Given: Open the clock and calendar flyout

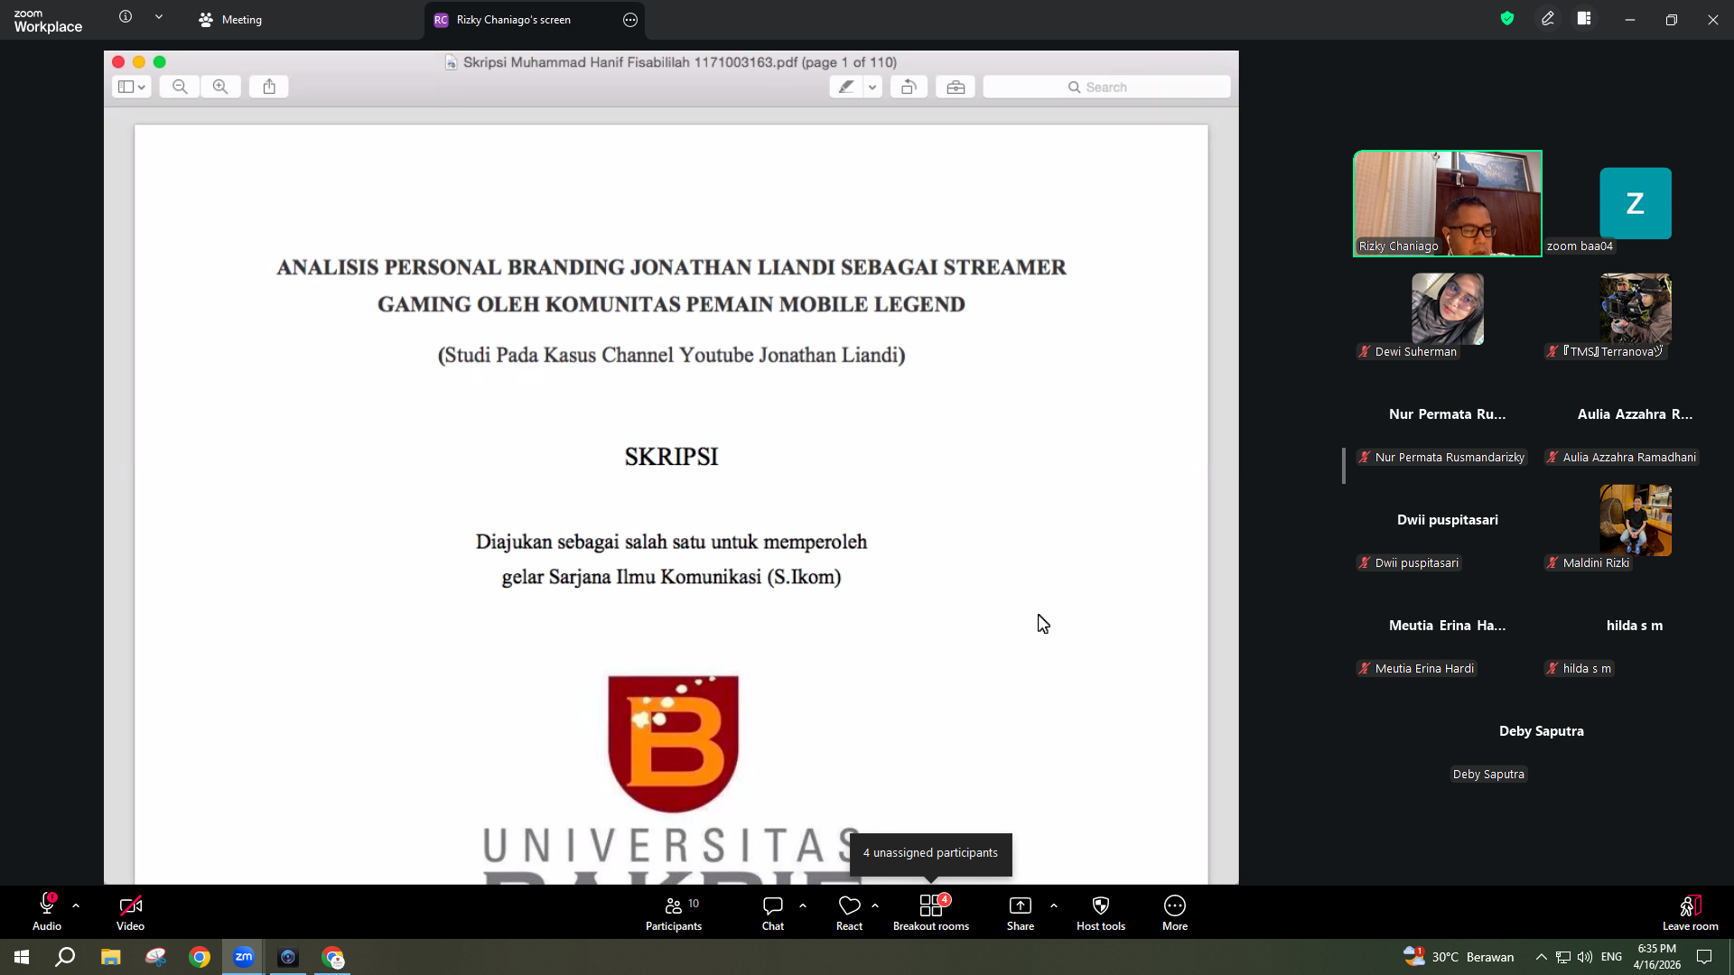Looking at the screenshot, I should click(1657, 957).
